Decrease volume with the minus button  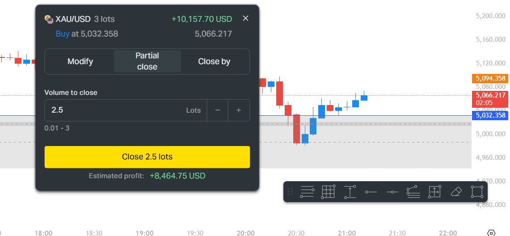[218, 110]
